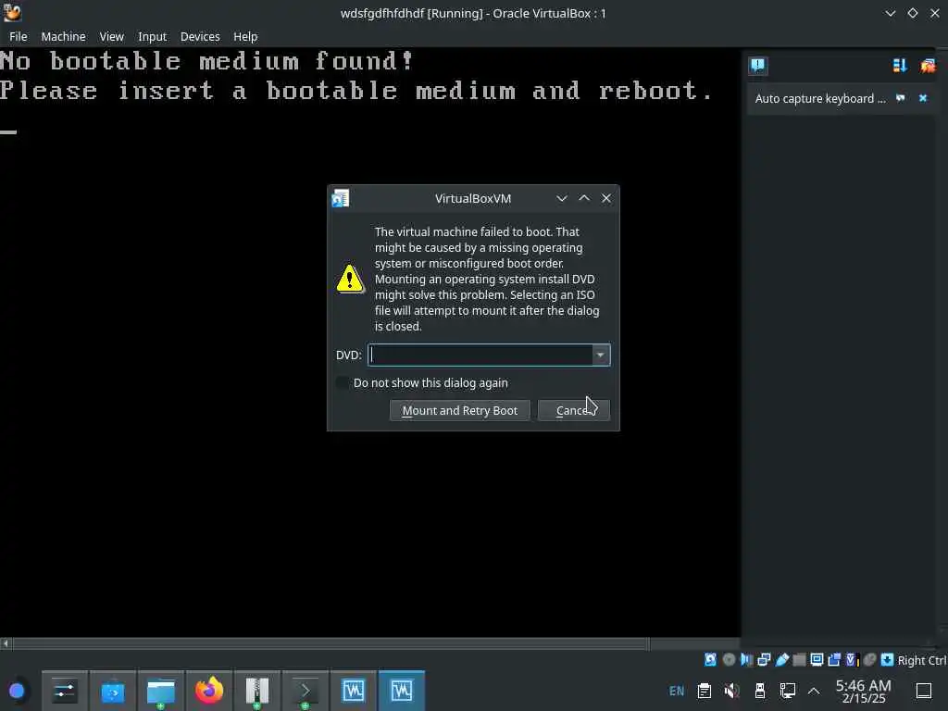
Task: Open the clipboard tray icon
Action: coord(705,691)
